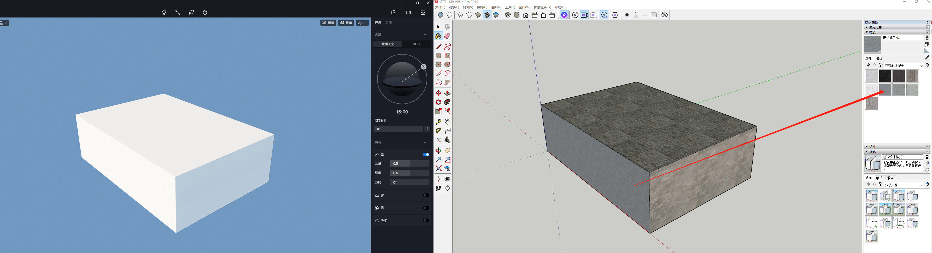Screen dimensions: 932x253
Task: Select the Paint Bucket tool in SketchUp
Action: coord(438,36)
